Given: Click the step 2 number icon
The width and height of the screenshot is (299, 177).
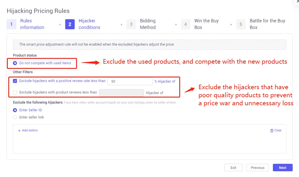Looking at the screenshot, I should coord(70,24).
